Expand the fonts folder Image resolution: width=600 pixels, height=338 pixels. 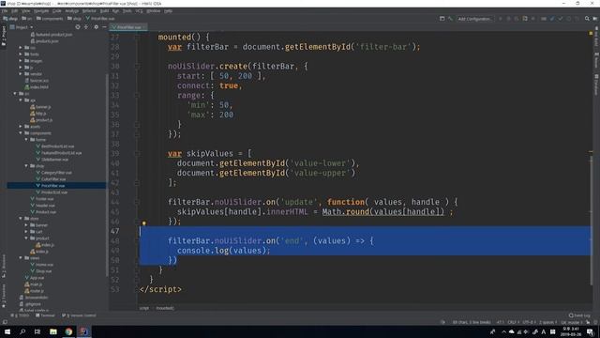click(21, 54)
